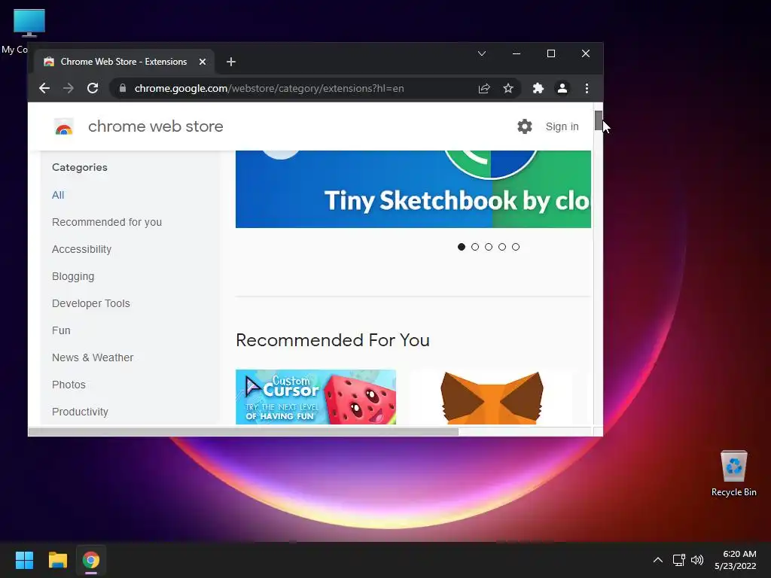Open the Fun category
The width and height of the screenshot is (771, 578).
coord(61,330)
